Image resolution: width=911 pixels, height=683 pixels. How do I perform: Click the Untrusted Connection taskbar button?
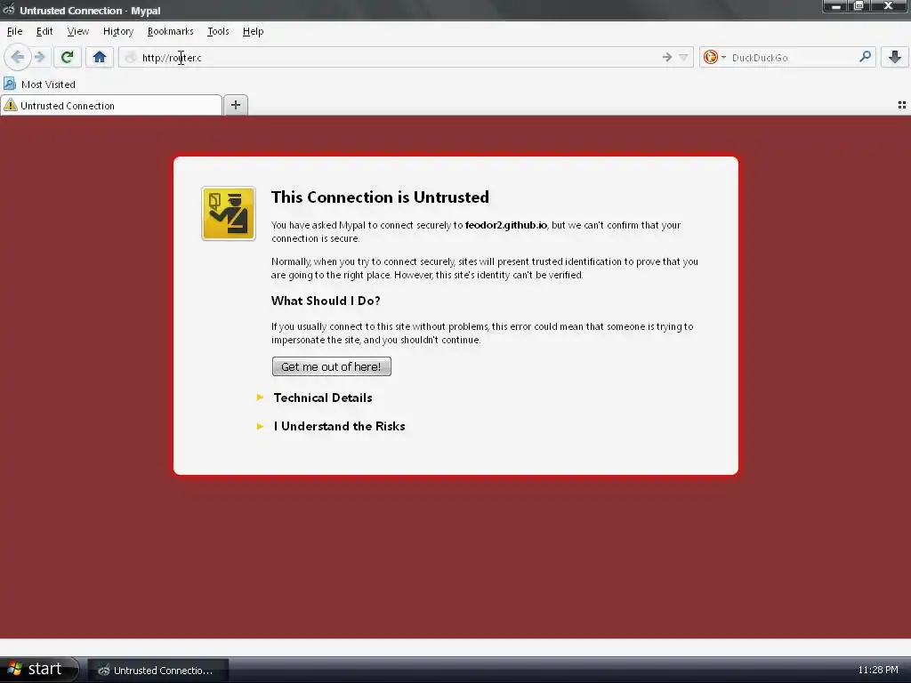(158, 670)
